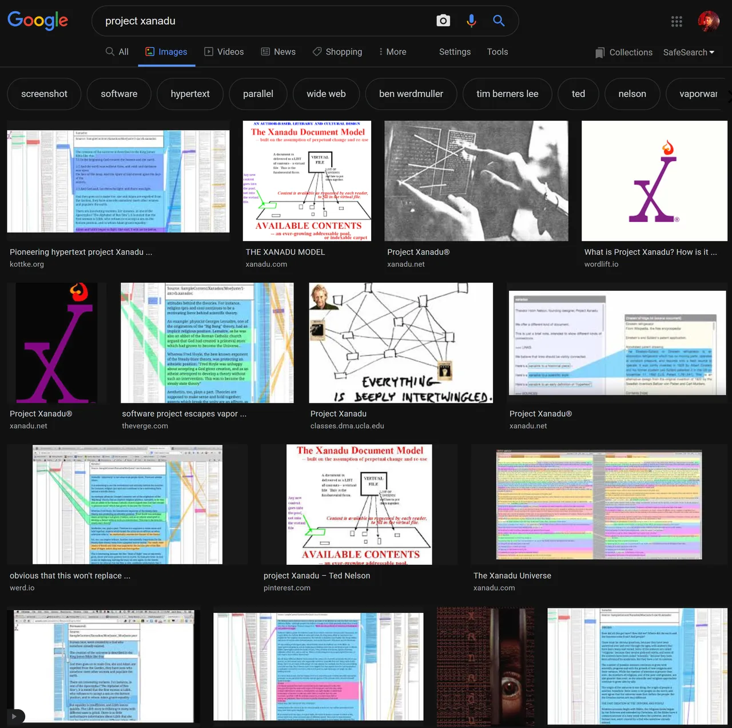Click 'software project escapes vapor ...' title

point(184,414)
